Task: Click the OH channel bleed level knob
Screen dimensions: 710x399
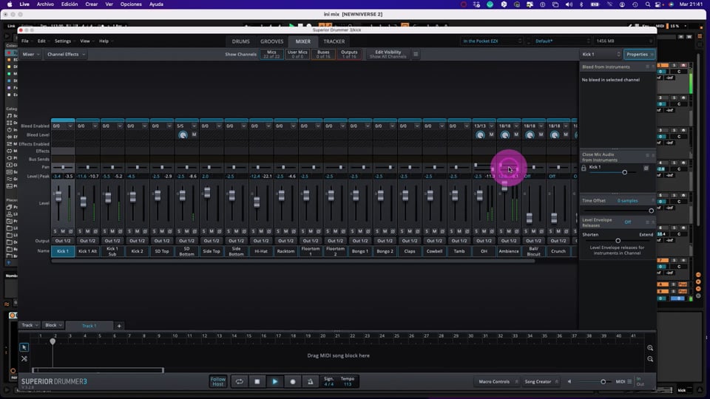Action: pyautogui.click(x=480, y=134)
